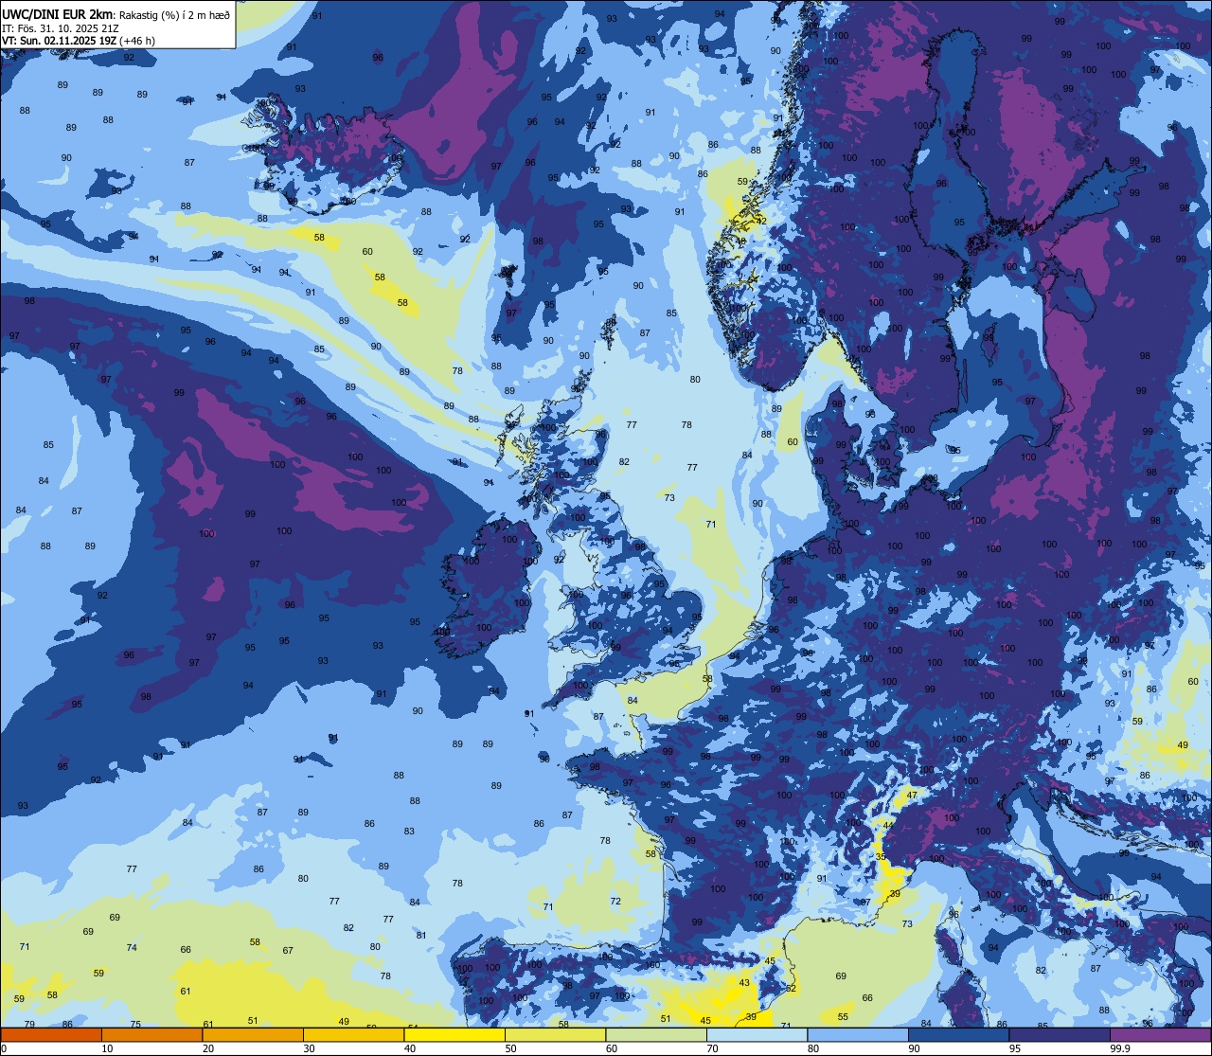
Task: Click the map title UWC/DINI EUR 2km
Action: (58, 13)
